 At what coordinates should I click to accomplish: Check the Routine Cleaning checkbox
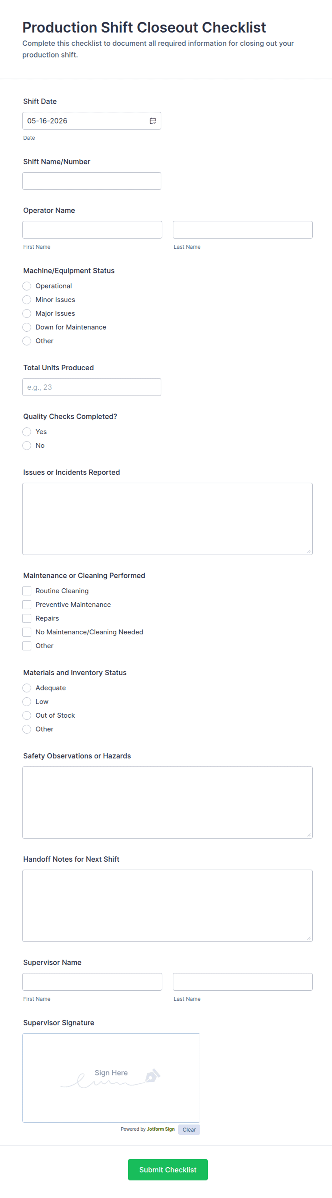pos(27,591)
